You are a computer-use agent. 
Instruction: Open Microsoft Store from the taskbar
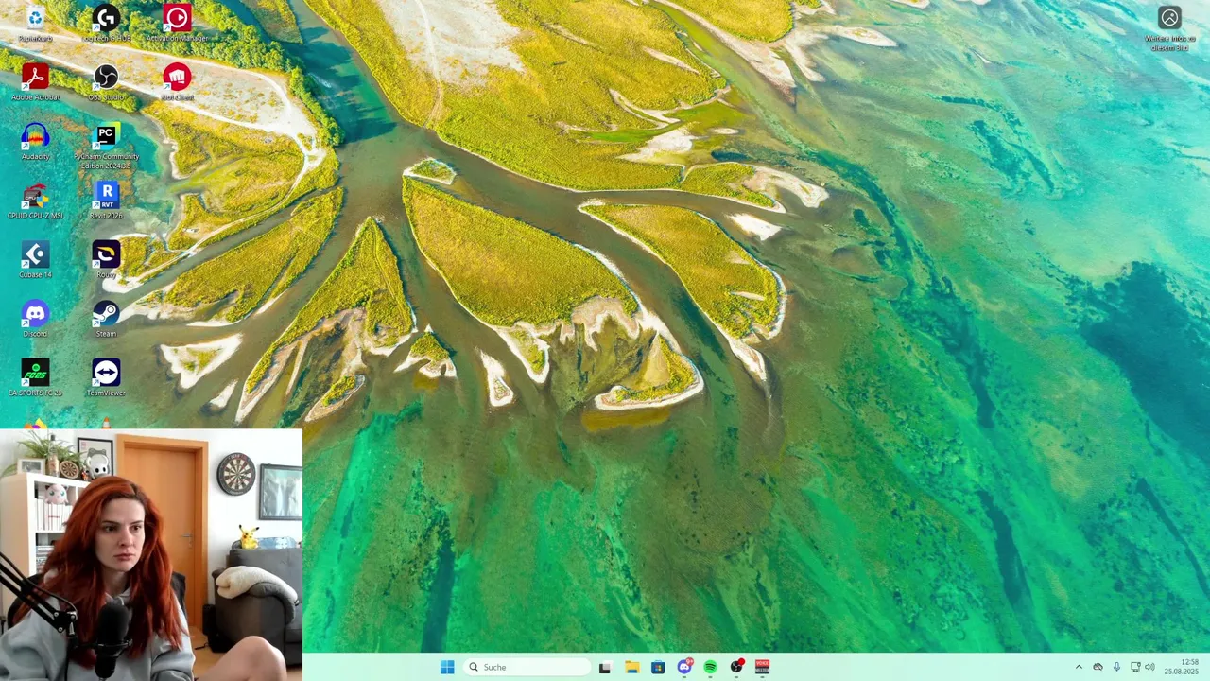(658, 667)
